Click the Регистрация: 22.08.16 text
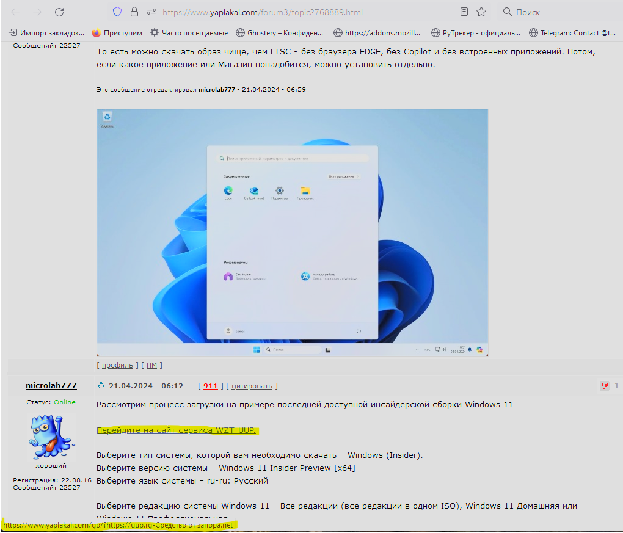The width and height of the screenshot is (623, 533). click(52, 480)
